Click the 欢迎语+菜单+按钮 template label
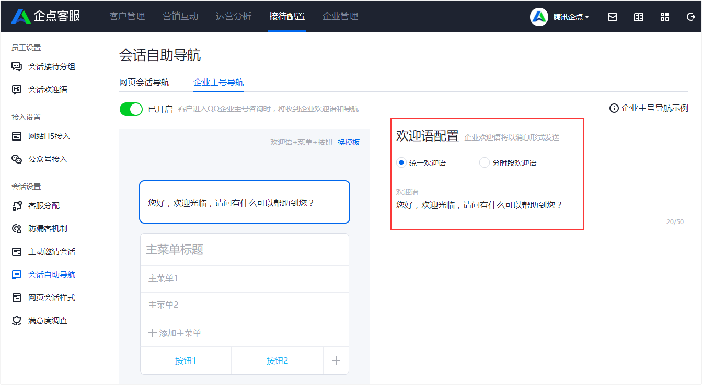 tap(301, 142)
